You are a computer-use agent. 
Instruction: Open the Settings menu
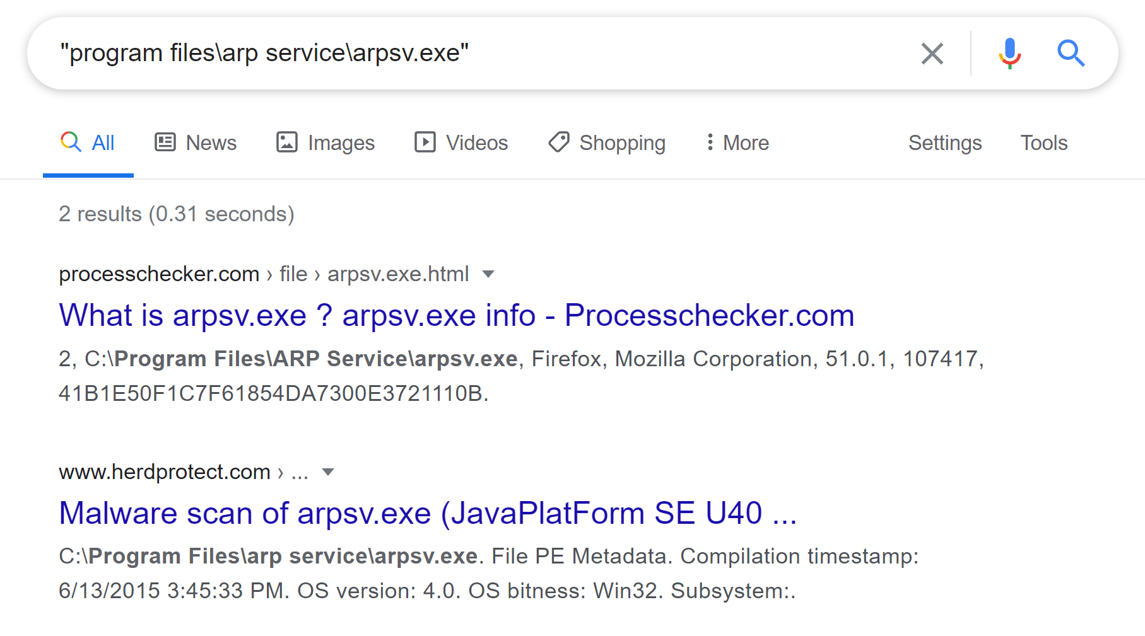coord(945,143)
